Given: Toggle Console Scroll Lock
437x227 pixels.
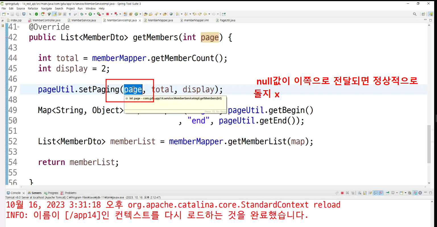Looking at the screenshot, I should click(365, 193).
